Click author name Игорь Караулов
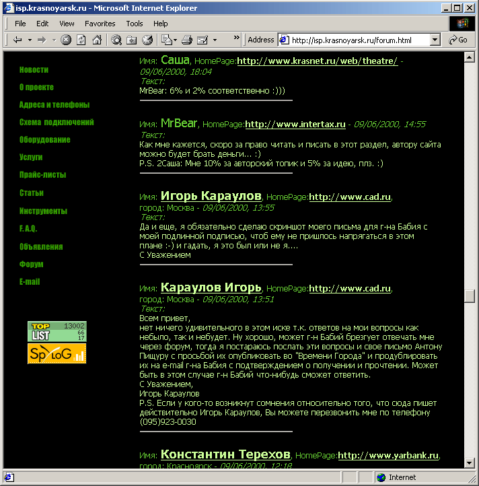This screenshot has width=479, height=486. [x=211, y=196]
